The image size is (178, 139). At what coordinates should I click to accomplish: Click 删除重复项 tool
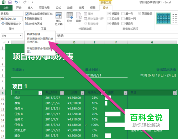point(33,19)
